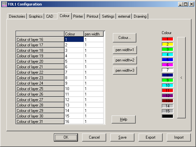Screen dimensions: 196x147
Task: Select the white colour swatch 7
Action: coord(167,70)
